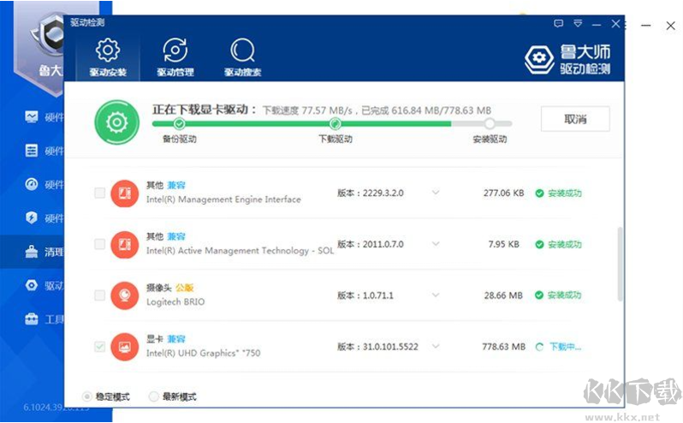
Task: Click the 安装驱动 progress step marker
Action: [x=490, y=124]
